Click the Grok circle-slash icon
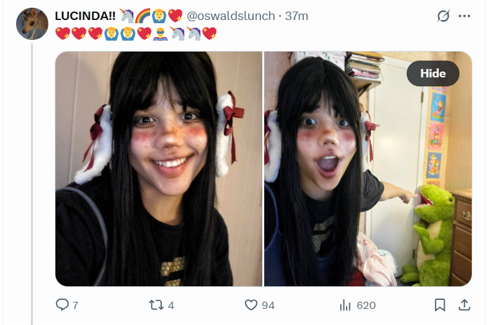493x325 pixels. pos(443,15)
